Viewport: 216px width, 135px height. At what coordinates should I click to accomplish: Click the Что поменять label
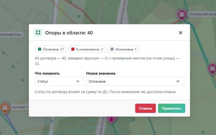point(48,73)
